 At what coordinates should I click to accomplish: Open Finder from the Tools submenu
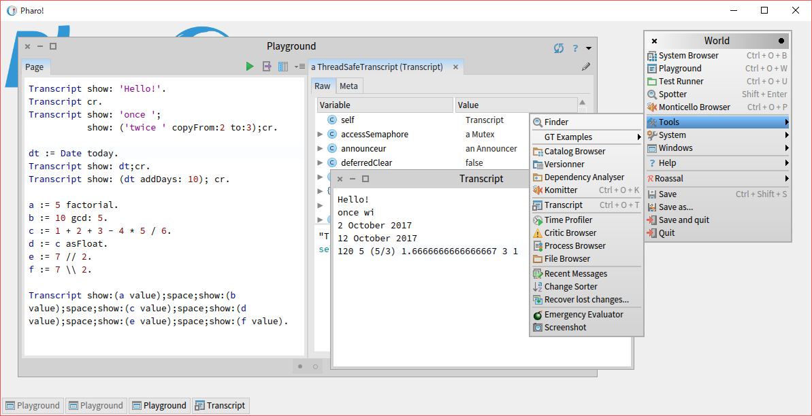coord(556,122)
